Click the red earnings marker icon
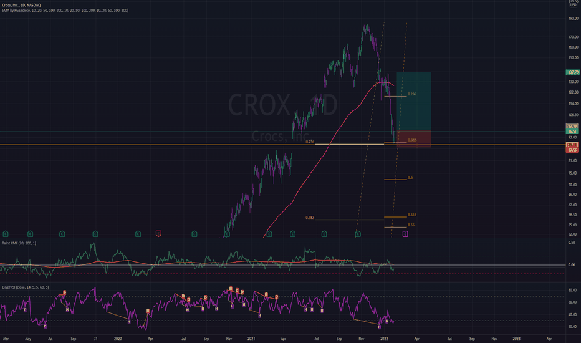This screenshot has height=343, width=581. pos(158,234)
